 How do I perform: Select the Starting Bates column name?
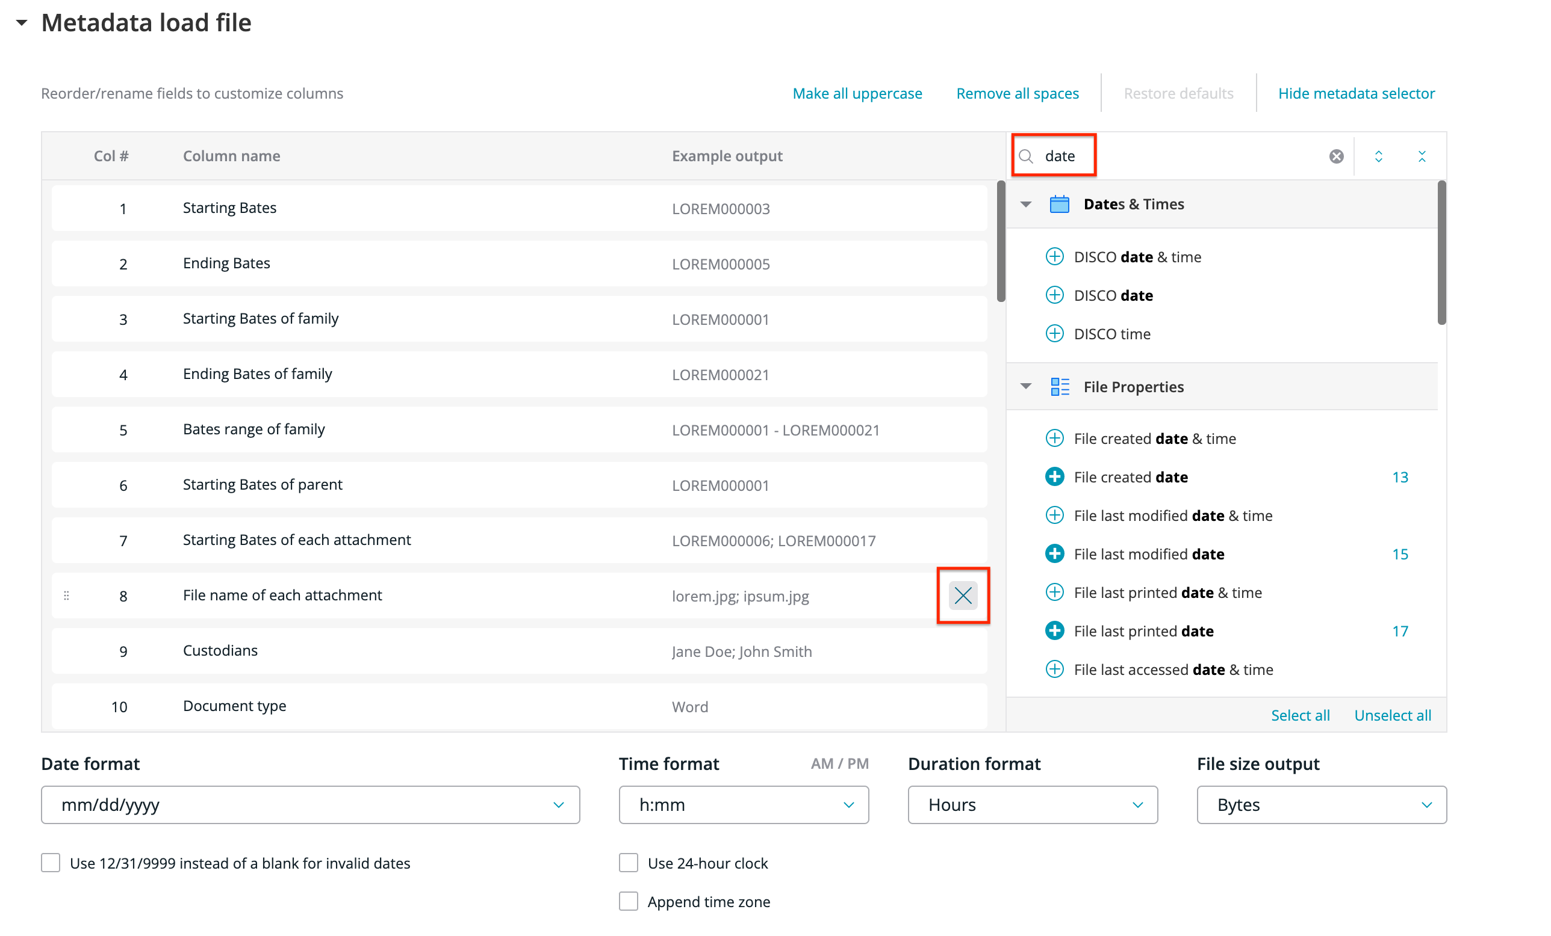230,208
